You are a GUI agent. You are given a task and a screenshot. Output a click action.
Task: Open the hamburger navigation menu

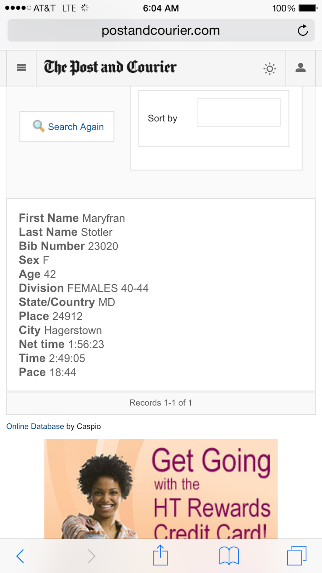pyautogui.click(x=21, y=68)
